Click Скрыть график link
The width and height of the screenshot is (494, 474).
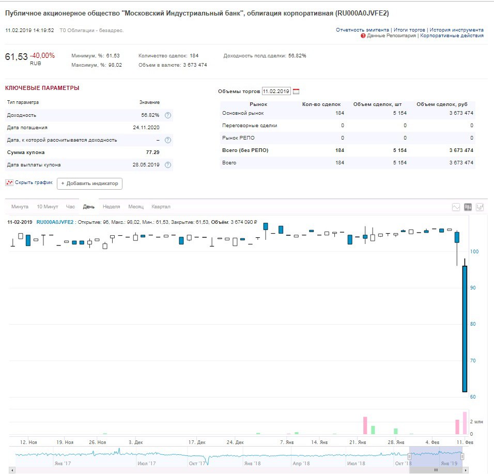pos(34,182)
